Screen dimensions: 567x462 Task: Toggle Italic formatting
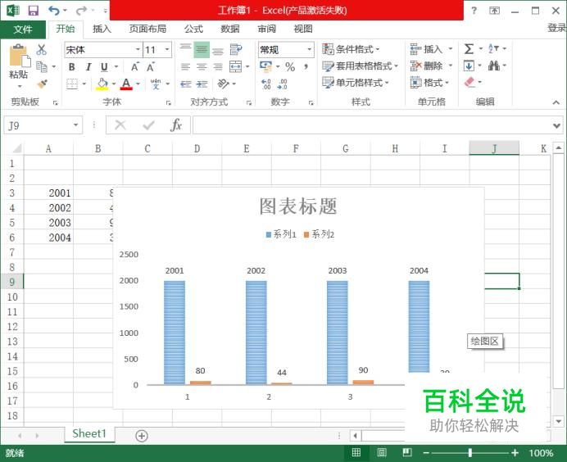88,67
